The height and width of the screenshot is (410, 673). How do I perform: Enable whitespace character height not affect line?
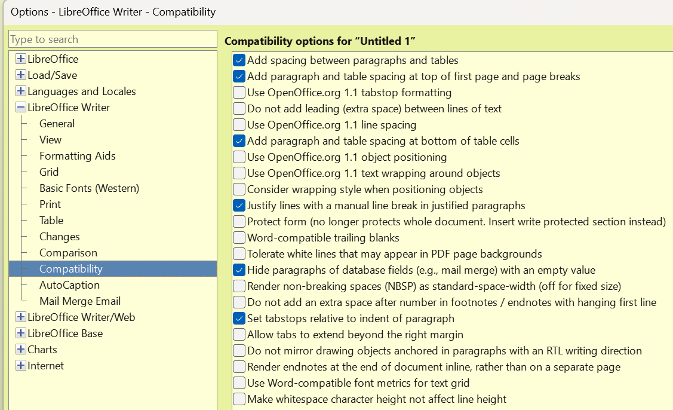[x=239, y=399]
